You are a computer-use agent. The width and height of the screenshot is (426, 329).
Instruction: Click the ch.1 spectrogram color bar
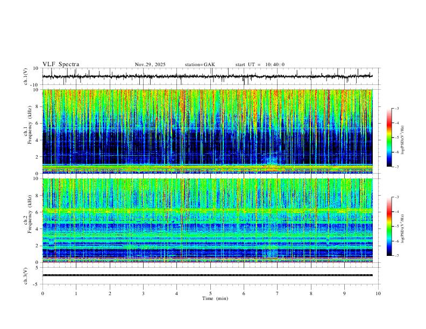coord(389,138)
